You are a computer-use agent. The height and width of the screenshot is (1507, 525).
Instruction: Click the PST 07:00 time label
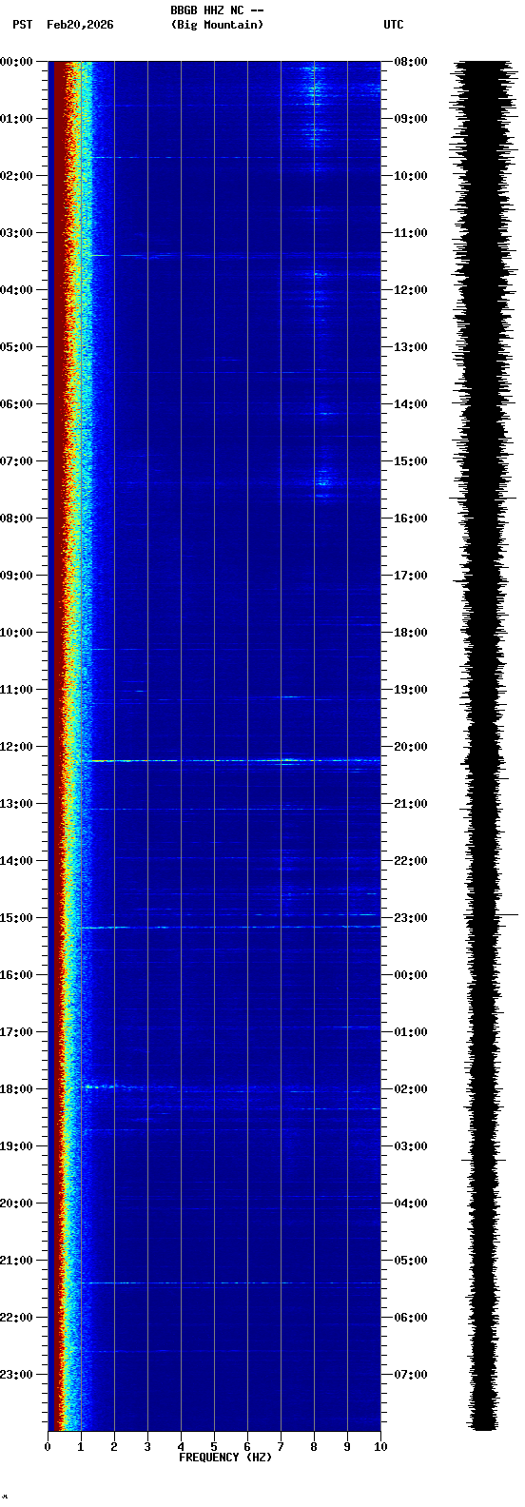pos(17,461)
